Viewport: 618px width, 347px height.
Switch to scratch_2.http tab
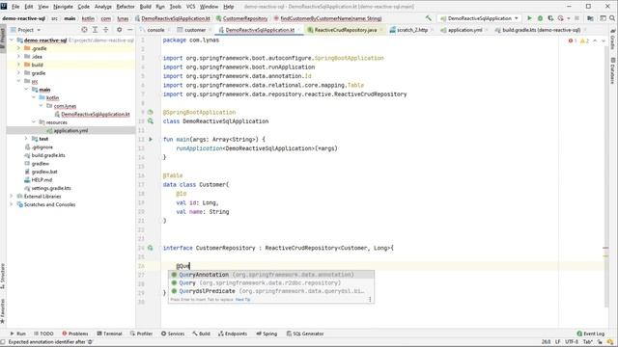[412, 30]
